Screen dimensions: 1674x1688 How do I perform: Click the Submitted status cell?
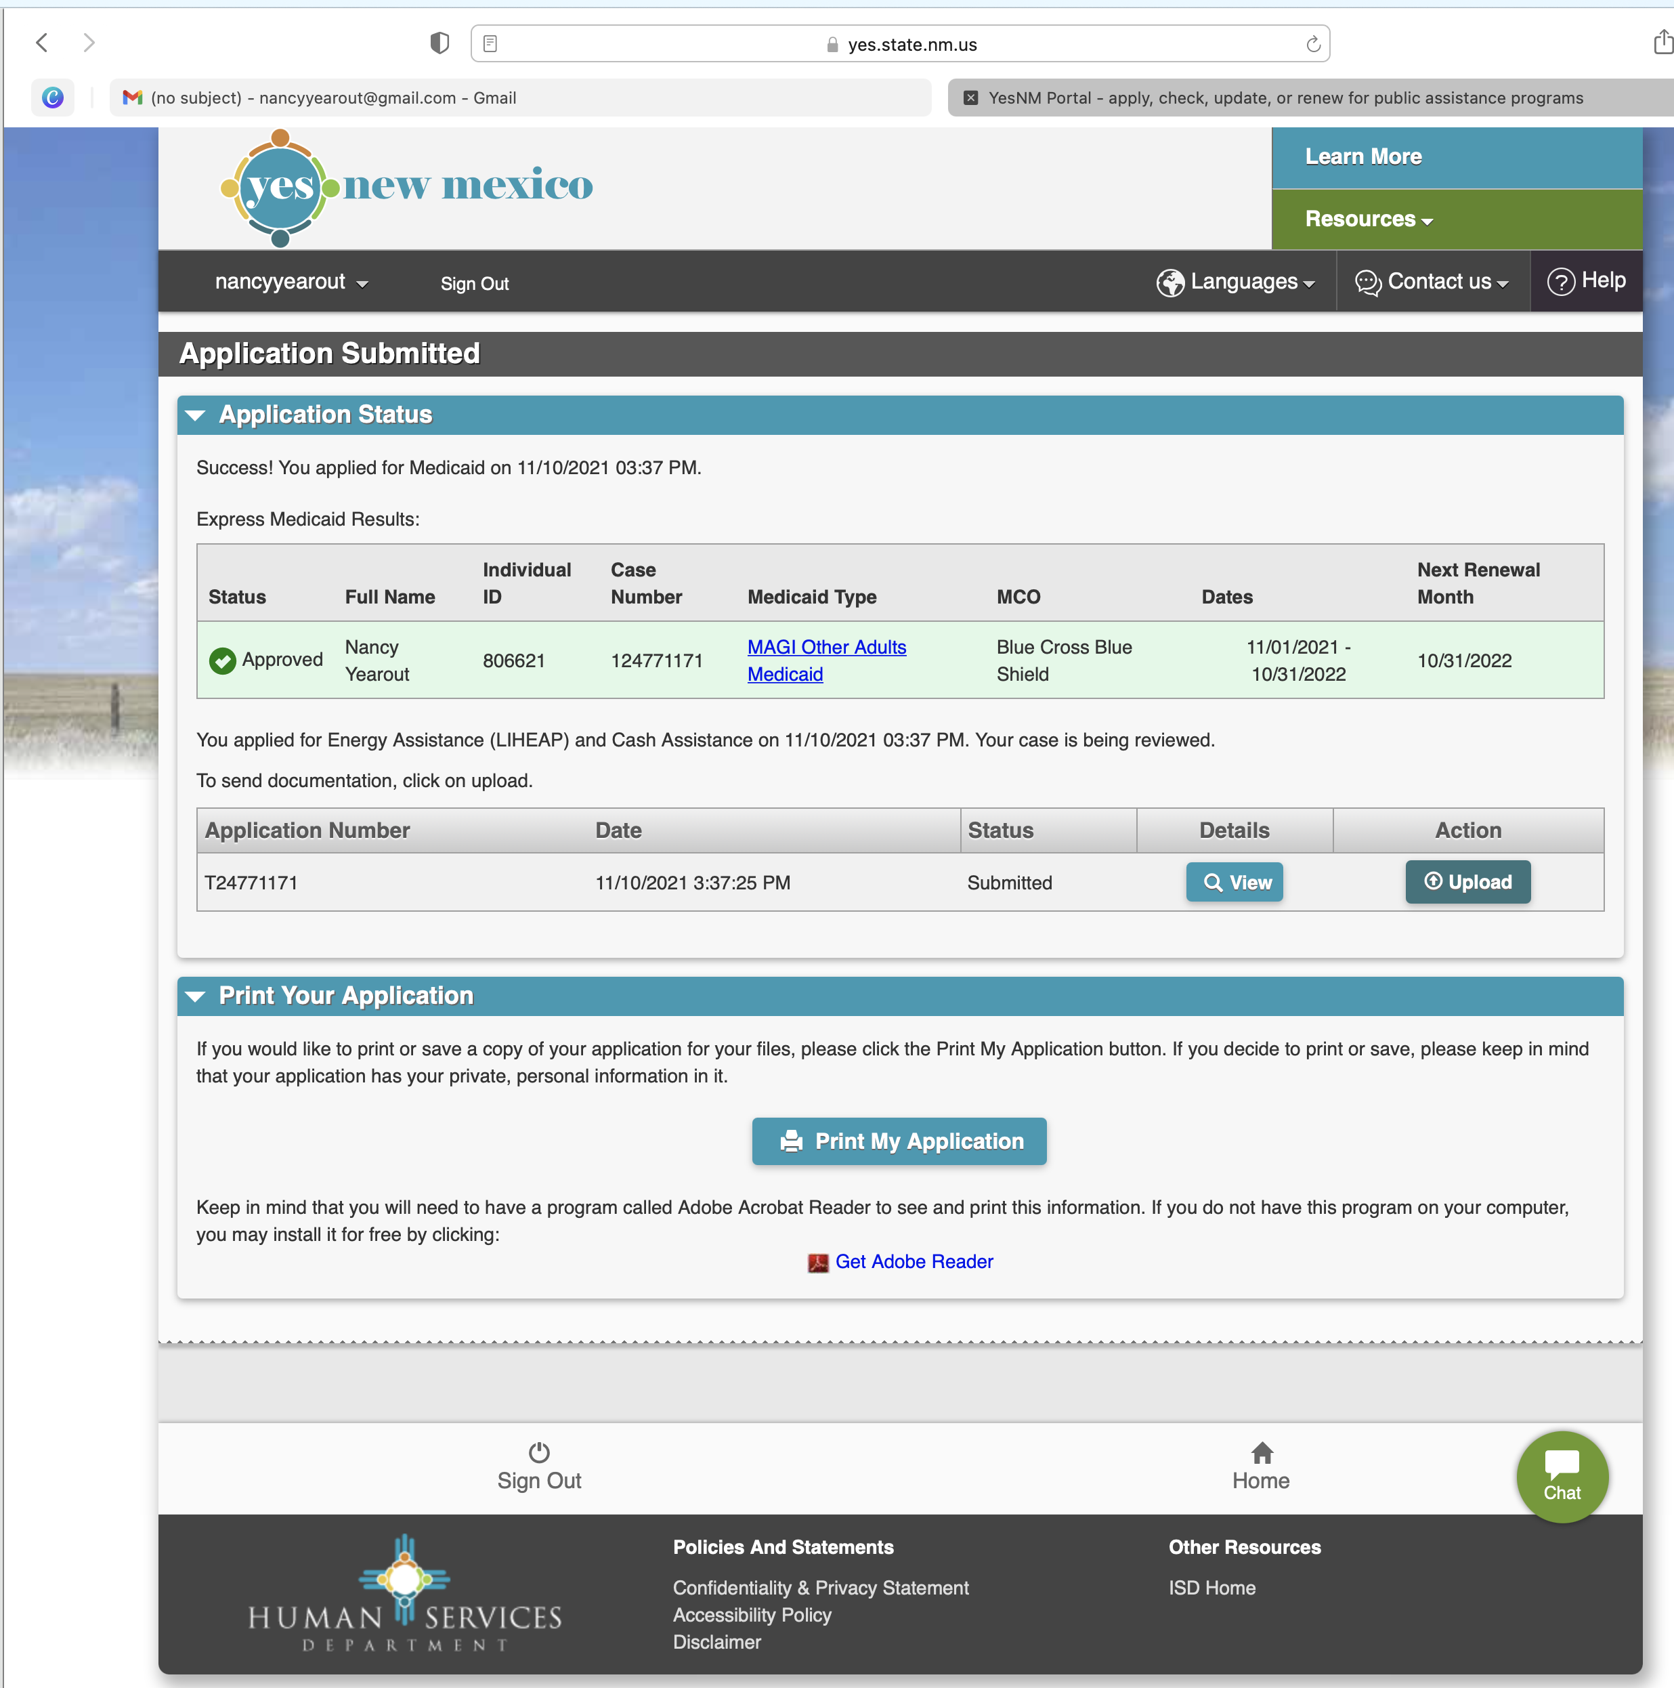coord(1009,883)
